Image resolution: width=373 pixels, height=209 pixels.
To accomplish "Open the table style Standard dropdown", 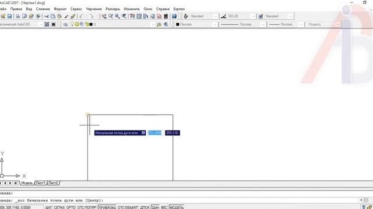I will point(279,16).
